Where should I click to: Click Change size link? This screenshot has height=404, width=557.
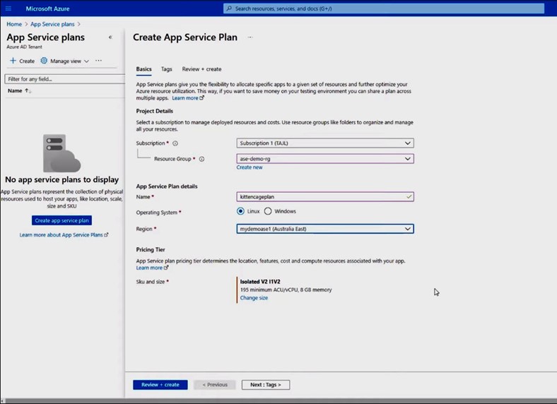tap(254, 298)
